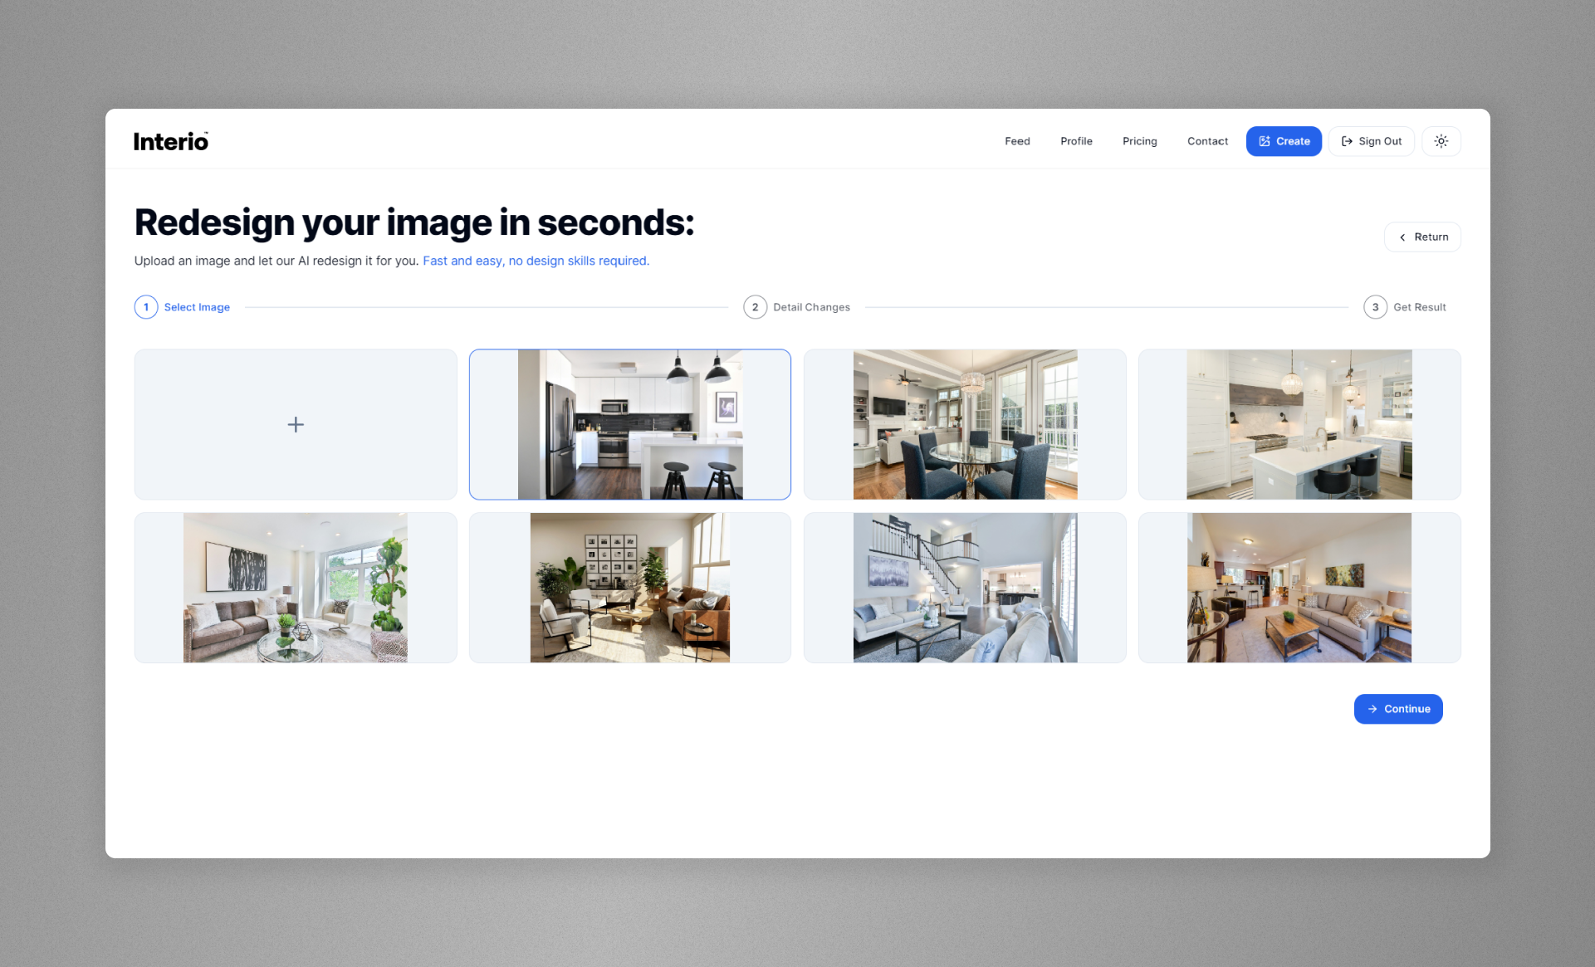Click the step 1 Select Image circle icon

(x=144, y=306)
